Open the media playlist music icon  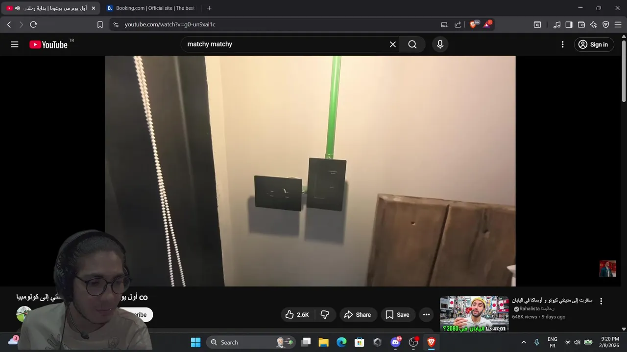point(557,24)
